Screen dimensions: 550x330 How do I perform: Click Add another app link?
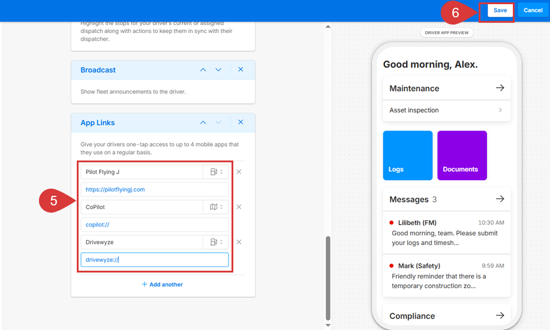click(x=163, y=284)
